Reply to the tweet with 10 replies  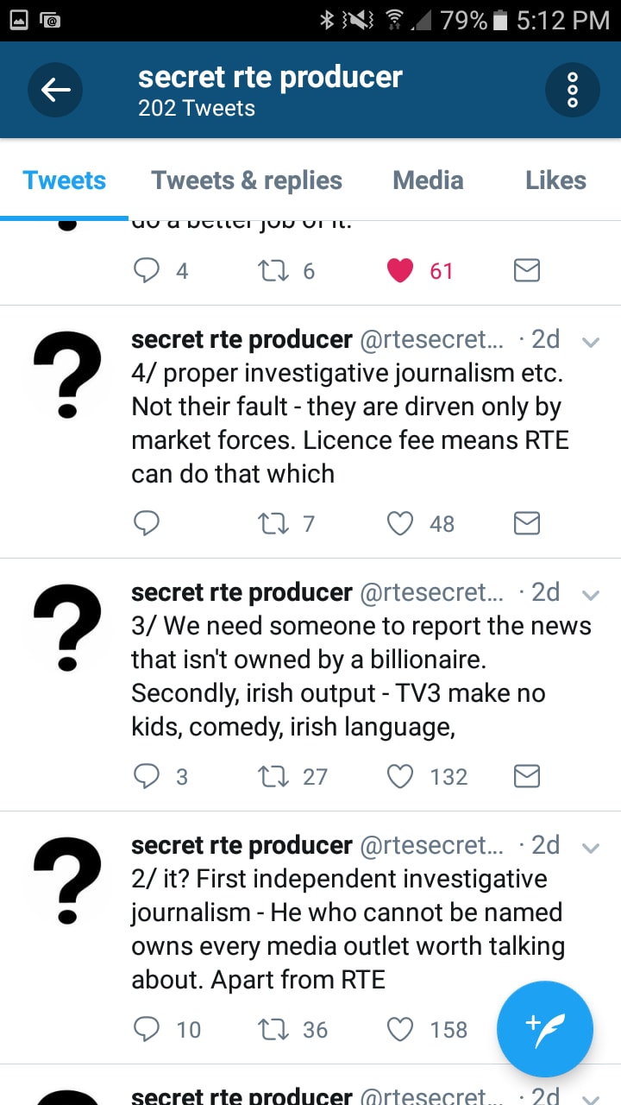pyautogui.click(x=147, y=1029)
